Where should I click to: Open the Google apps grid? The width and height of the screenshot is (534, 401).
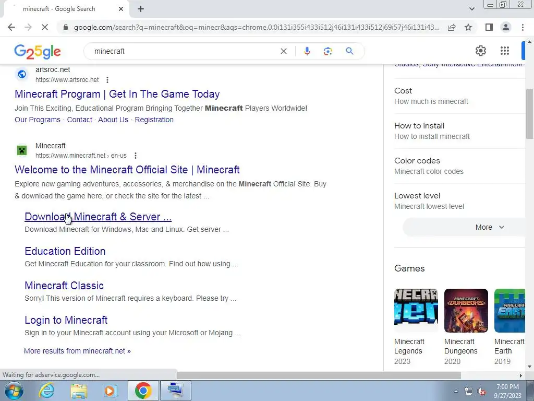point(505,51)
